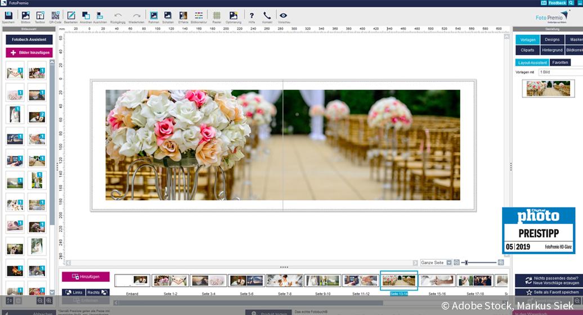Open the Schatten shadow tool
Image resolution: width=583 pixels, height=315 pixels.
pos(168,16)
